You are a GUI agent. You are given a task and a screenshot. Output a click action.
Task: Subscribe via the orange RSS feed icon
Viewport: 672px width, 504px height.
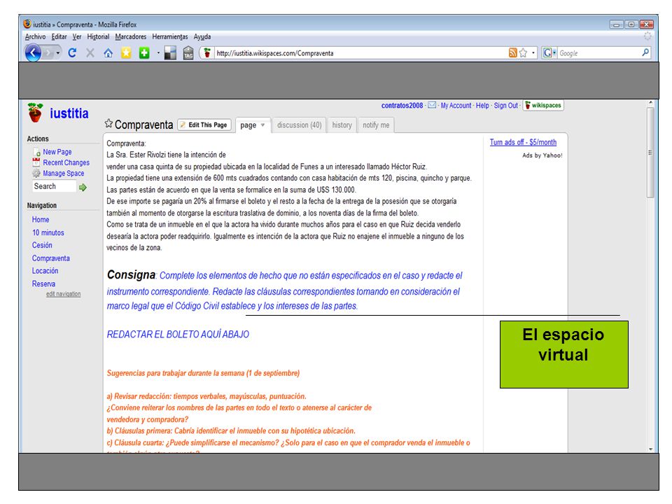point(512,52)
